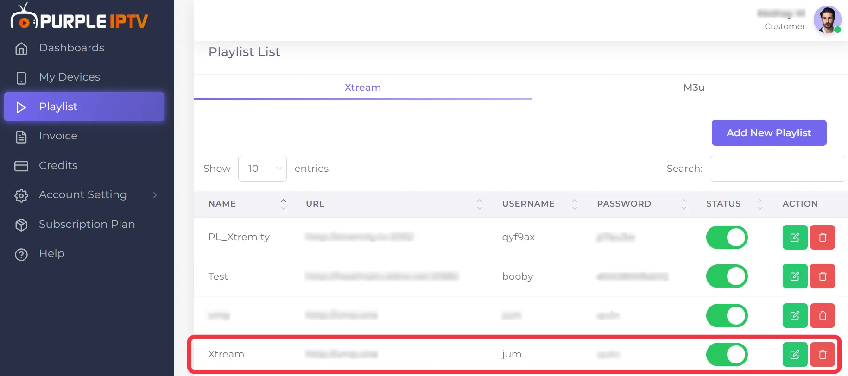Click the Credits card icon
Image resolution: width=848 pixels, height=376 pixels.
coord(21,166)
